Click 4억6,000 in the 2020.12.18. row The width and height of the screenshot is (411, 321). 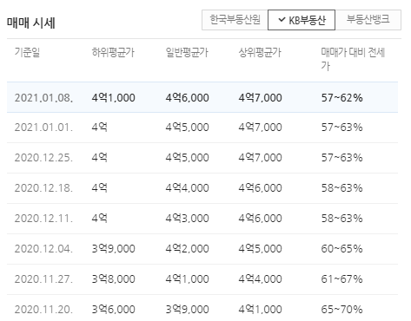[x=260, y=188]
